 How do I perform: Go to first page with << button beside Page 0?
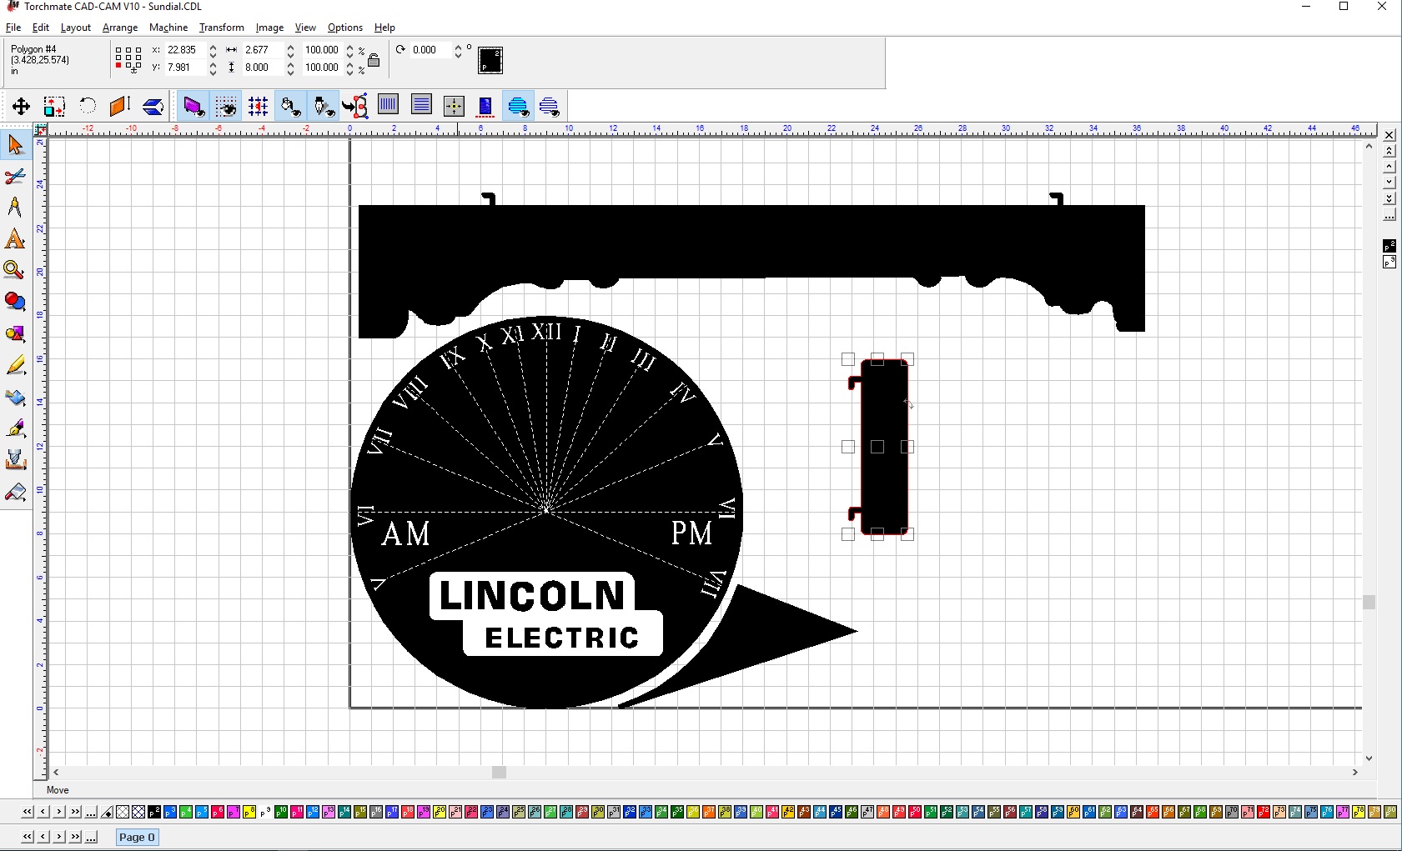(x=28, y=837)
